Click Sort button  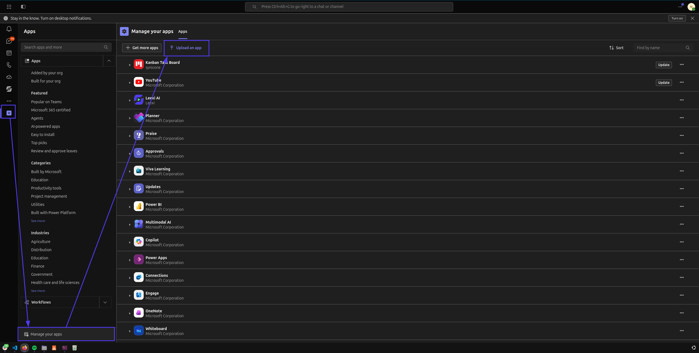(x=616, y=48)
